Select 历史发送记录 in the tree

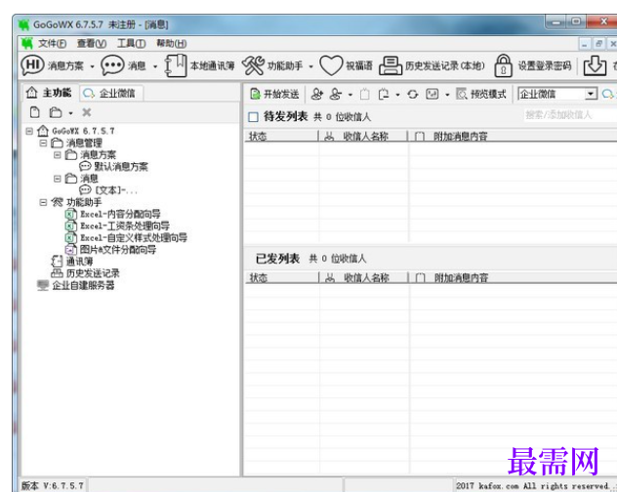point(93,273)
